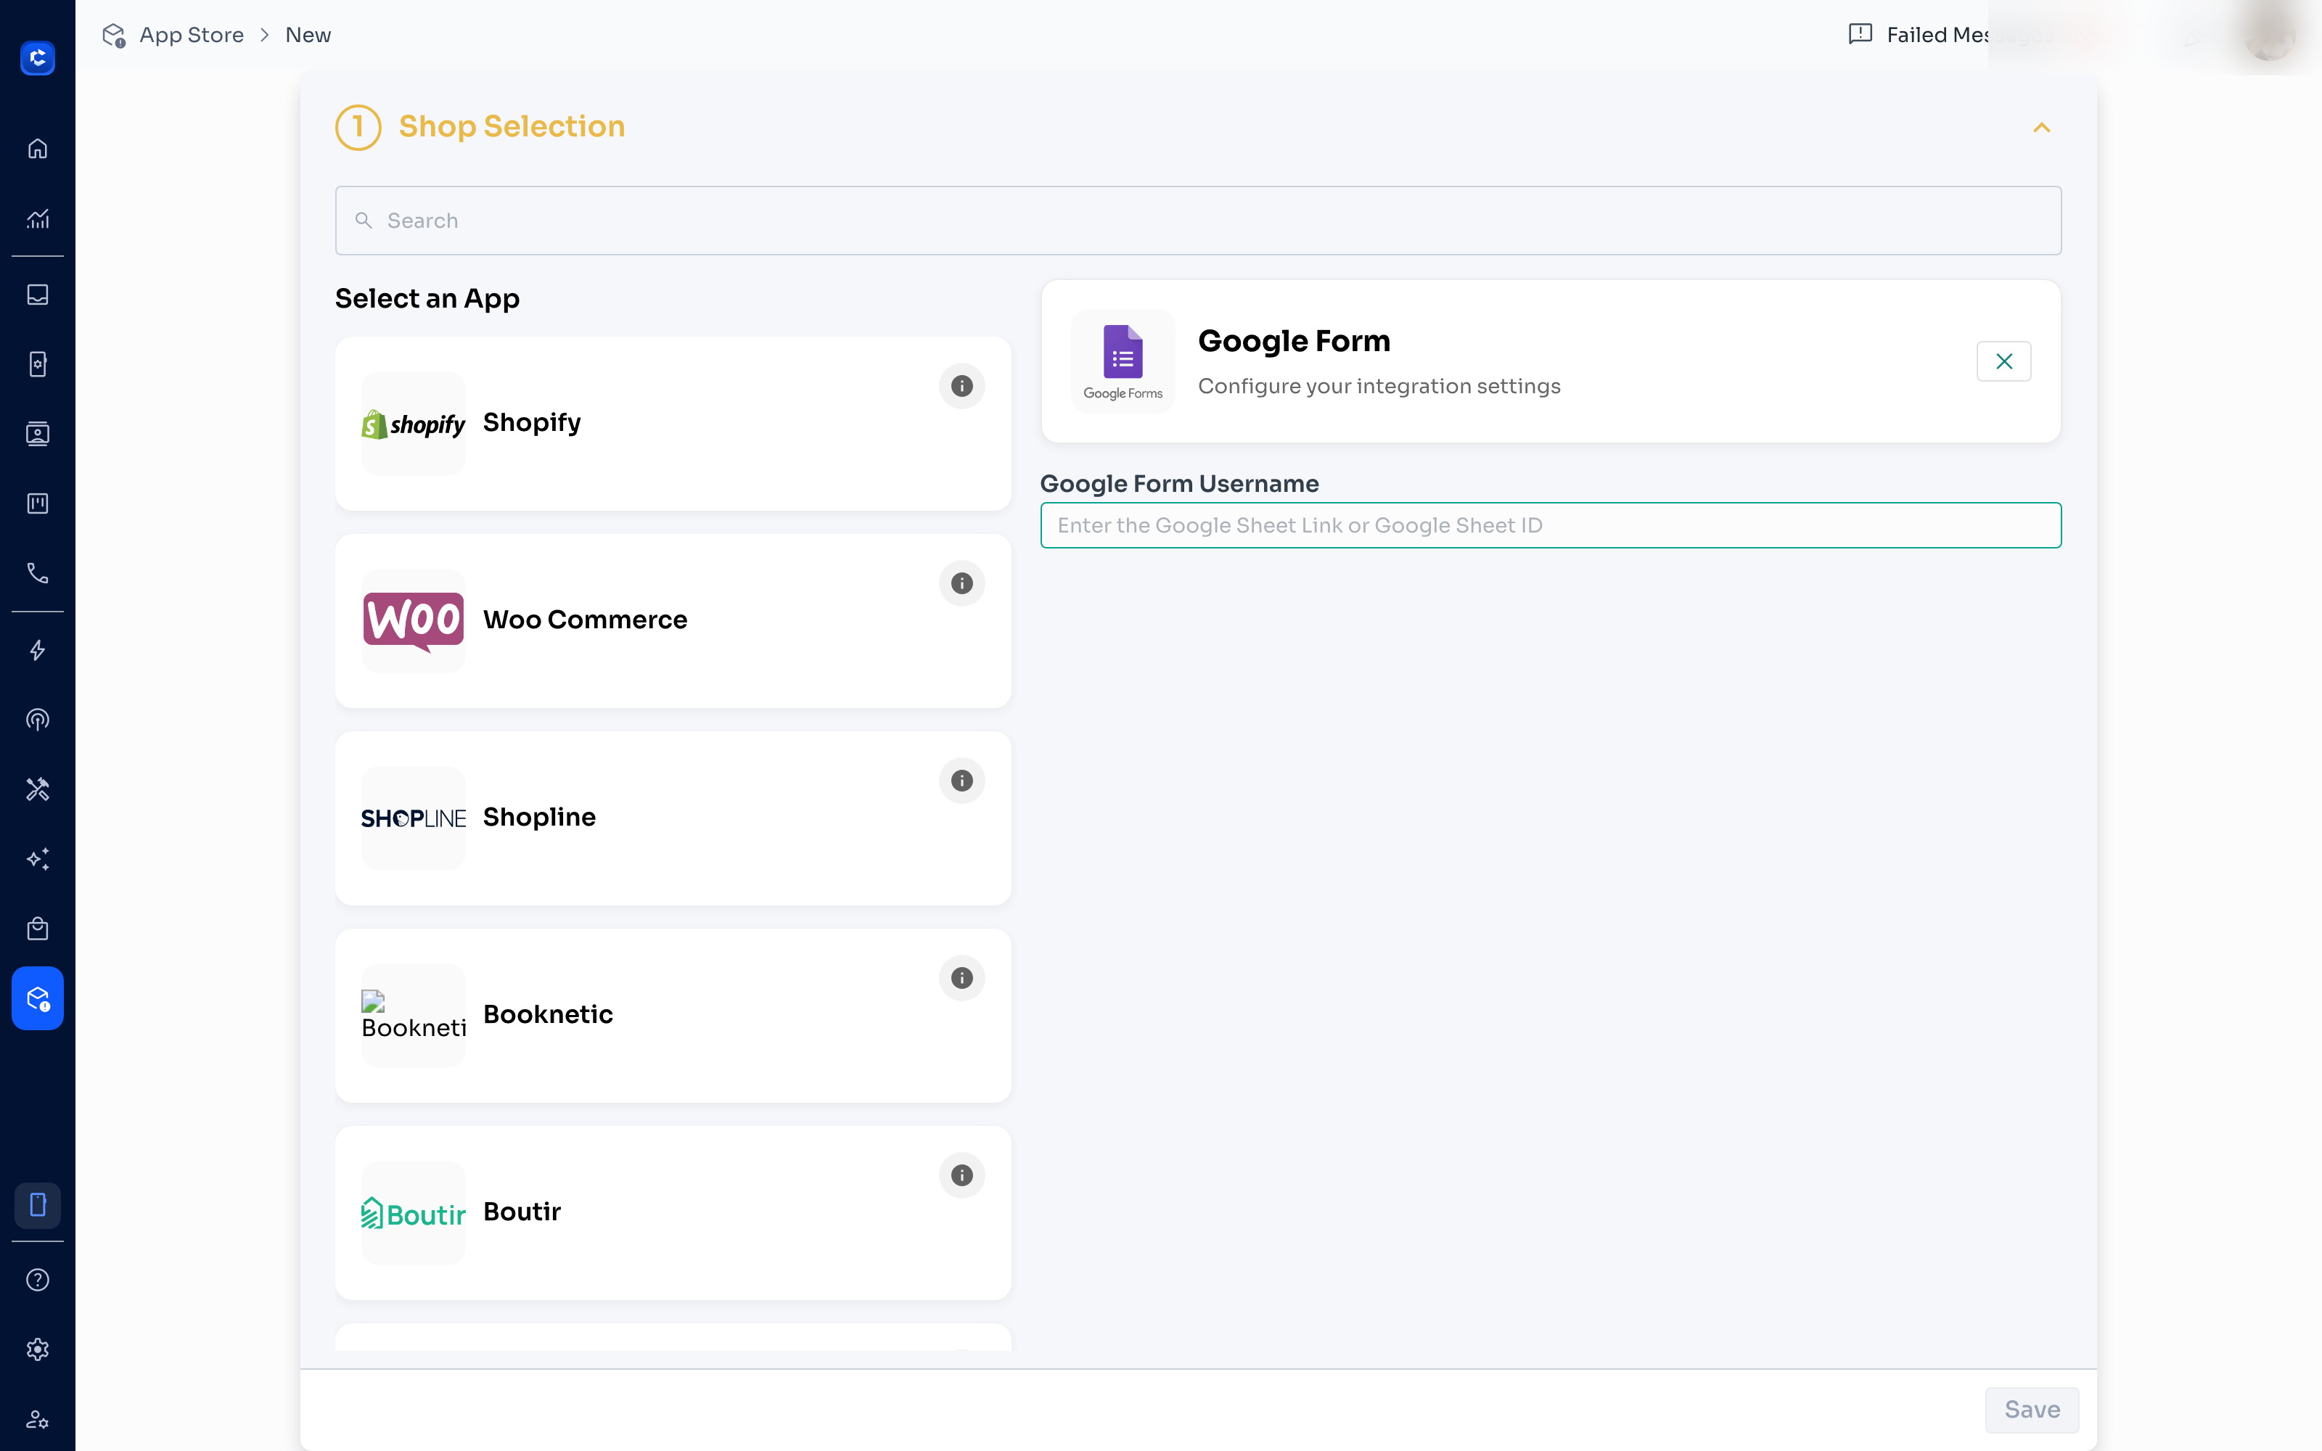Click App Store breadcrumb link
Viewport: 2322px width, 1451px height.
(x=191, y=35)
